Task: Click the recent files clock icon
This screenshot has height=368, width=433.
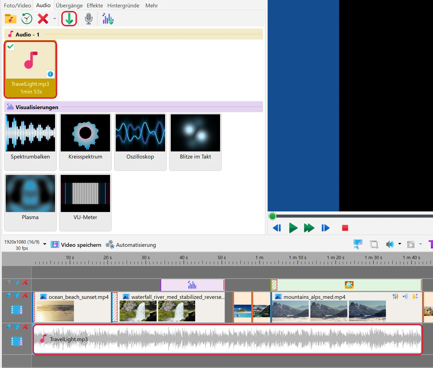Action: (x=27, y=19)
